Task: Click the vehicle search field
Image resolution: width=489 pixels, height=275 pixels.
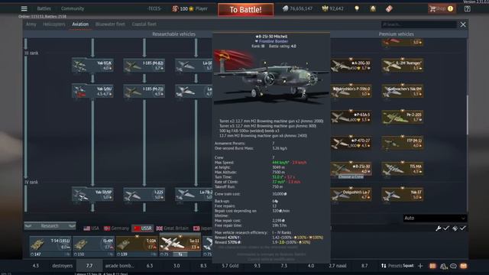Action: (419, 24)
